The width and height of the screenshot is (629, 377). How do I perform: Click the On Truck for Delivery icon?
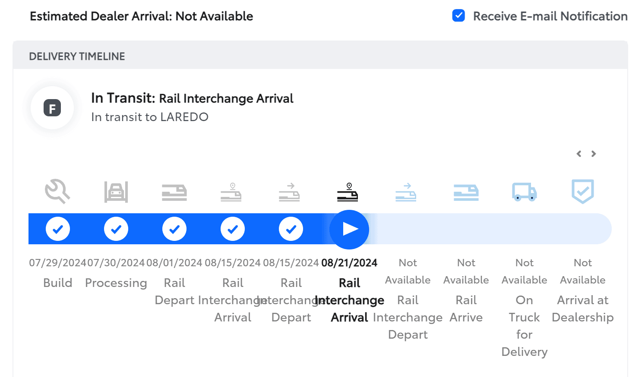[524, 192]
